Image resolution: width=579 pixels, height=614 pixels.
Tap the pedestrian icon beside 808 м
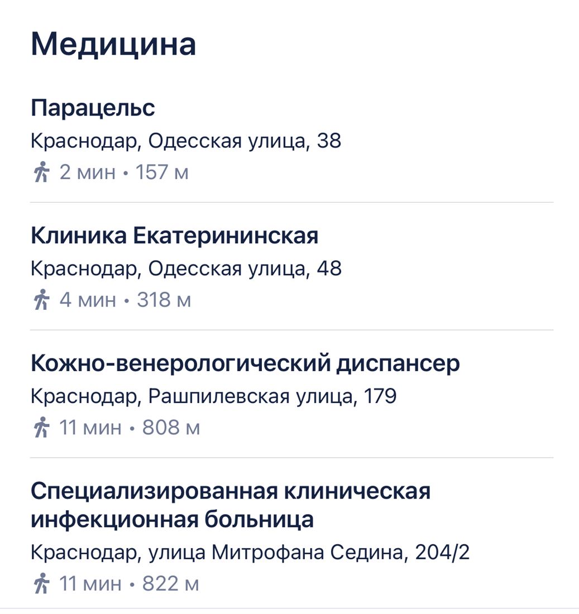point(41,428)
